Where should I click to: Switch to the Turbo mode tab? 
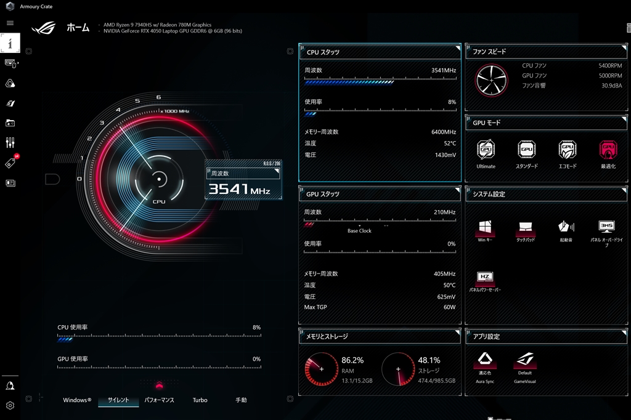pyautogui.click(x=200, y=400)
